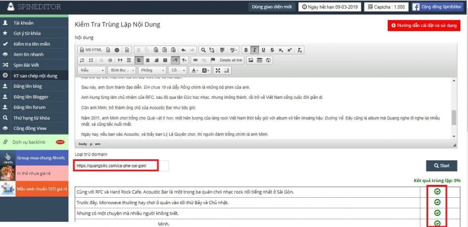Open Hướng dẫn cài đặt và sử dụng
The width and height of the screenshot is (468, 227).
coord(424,25)
